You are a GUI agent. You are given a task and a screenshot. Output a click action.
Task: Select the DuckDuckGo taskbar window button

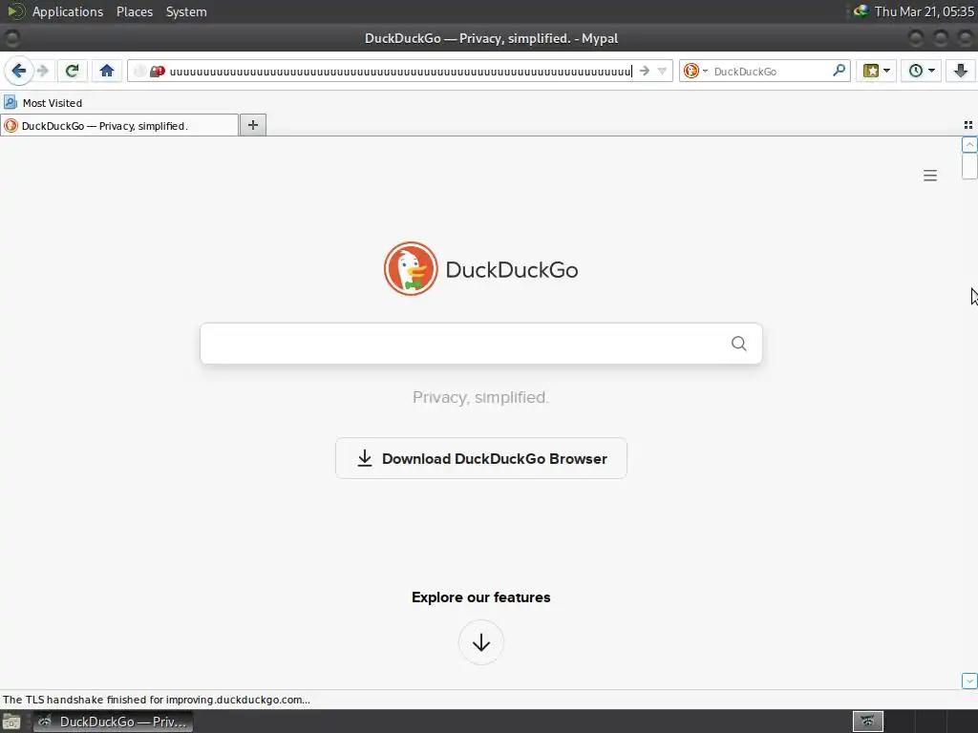pyautogui.click(x=113, y=722)
